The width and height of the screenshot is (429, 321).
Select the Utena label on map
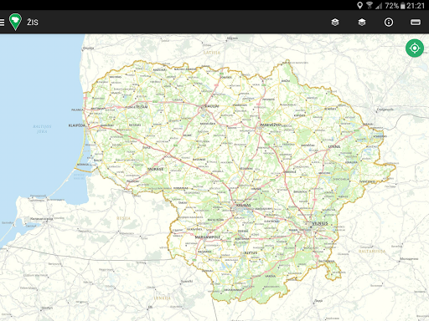click(x=334, y=146)
